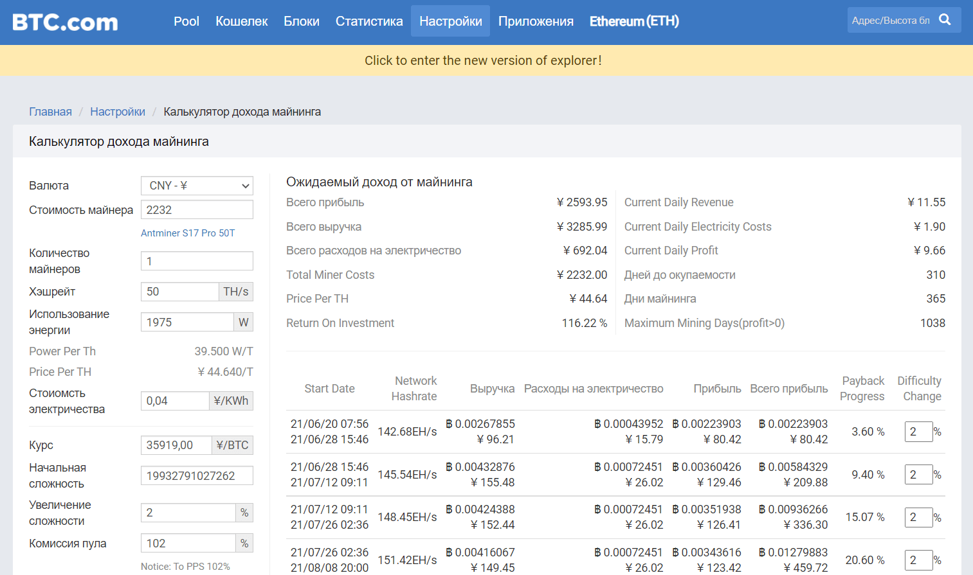
Task: Click the Difficulty Change column header
Action: tap(920, 389)
